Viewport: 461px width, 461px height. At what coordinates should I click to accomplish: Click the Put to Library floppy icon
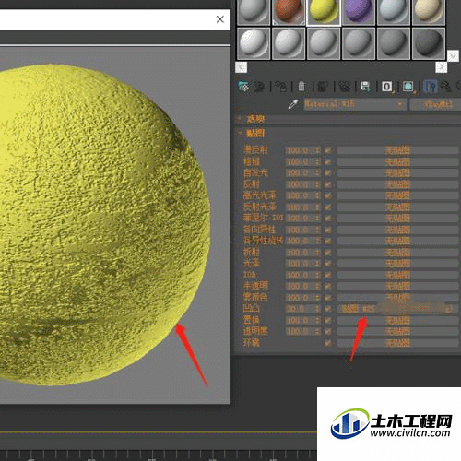coord(365,87)
